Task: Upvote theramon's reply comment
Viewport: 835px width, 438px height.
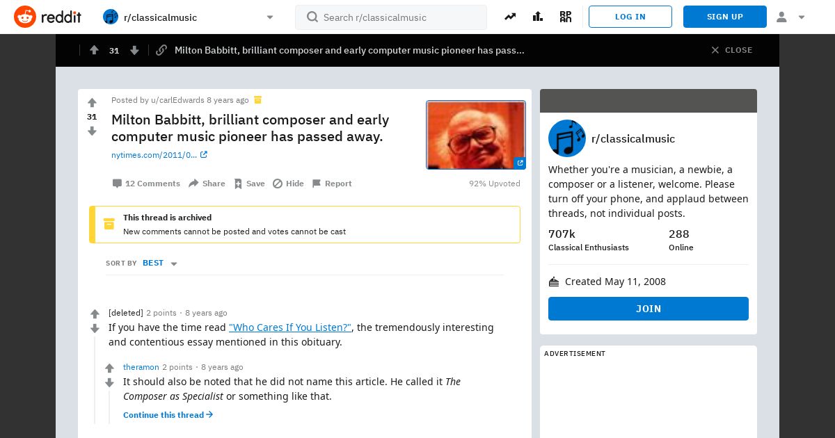Action: point(109,368)
